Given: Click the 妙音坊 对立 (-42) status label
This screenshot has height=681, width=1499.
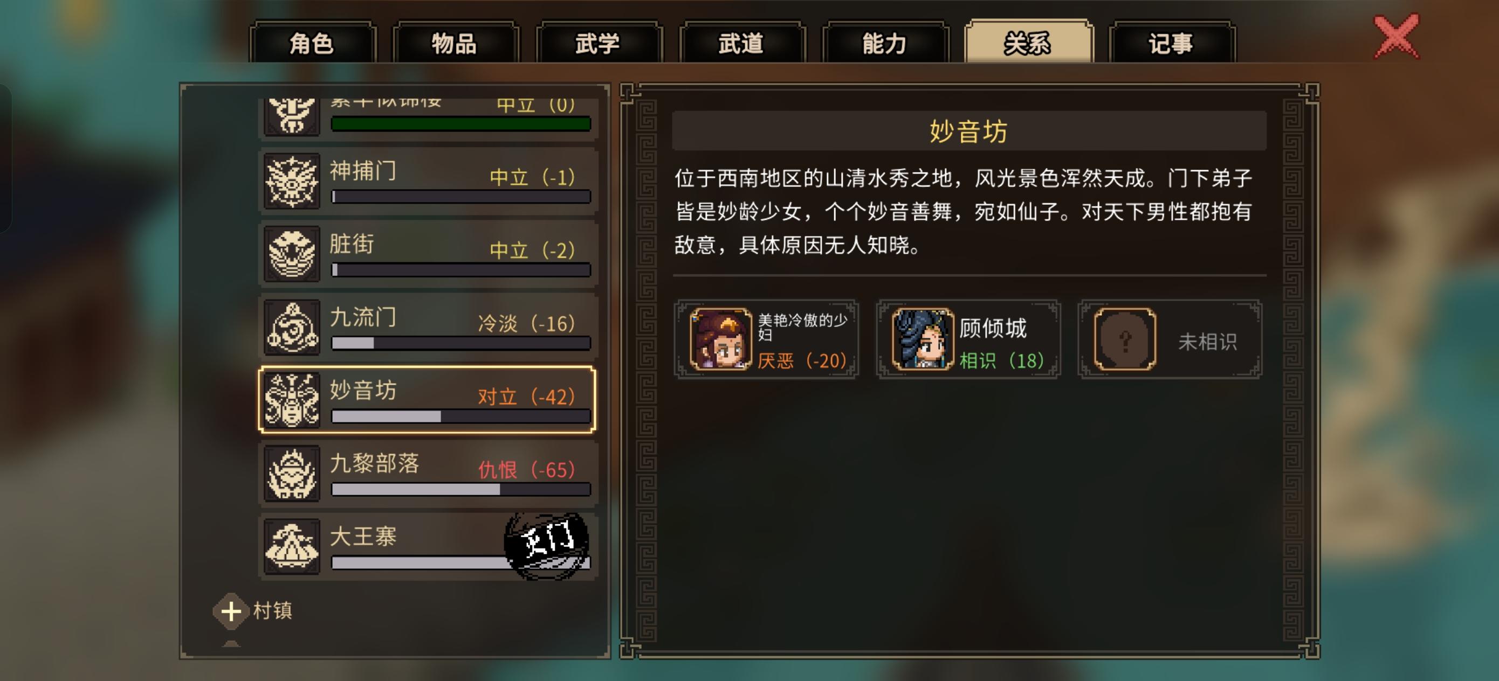Looking at the screenshot, I should click(x=526, y=397).
